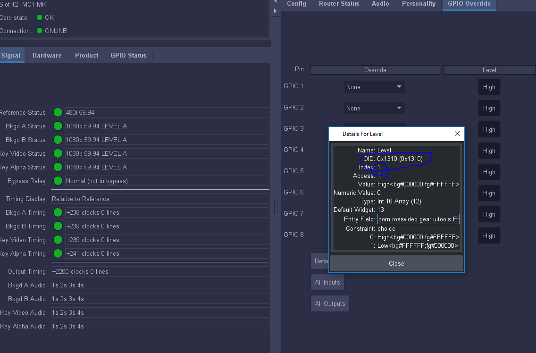This screenshot has width=536, height=353.
Task: Click the Bkgd A Status indicator
Action: (x=58, y=126)
